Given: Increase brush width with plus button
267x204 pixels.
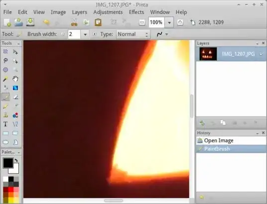Looking at the screenshot, I should click(x=94, y=34).
